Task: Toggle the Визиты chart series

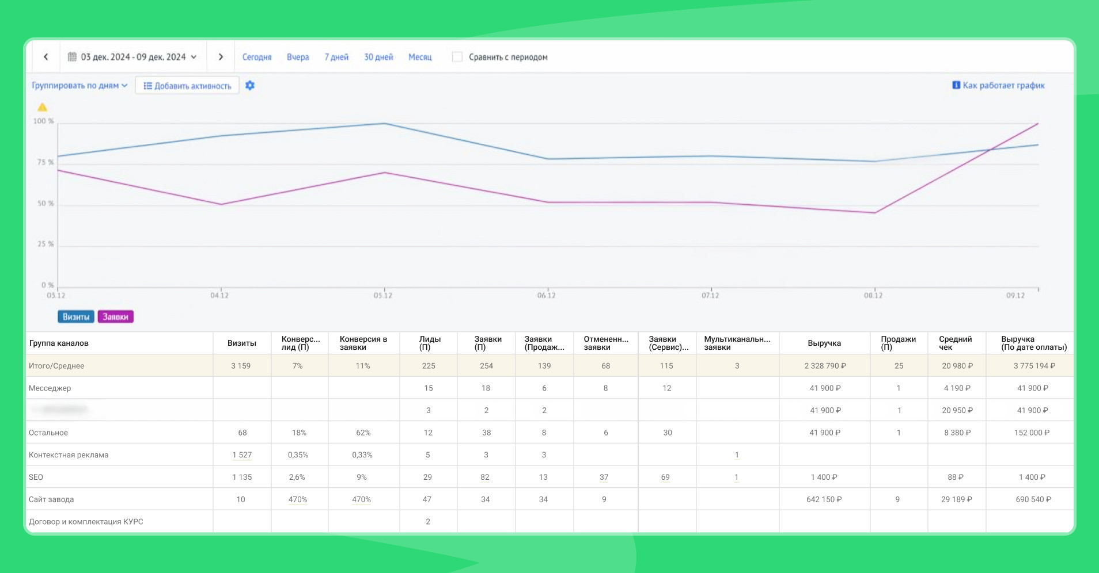Action: click(x=76, y=317)
